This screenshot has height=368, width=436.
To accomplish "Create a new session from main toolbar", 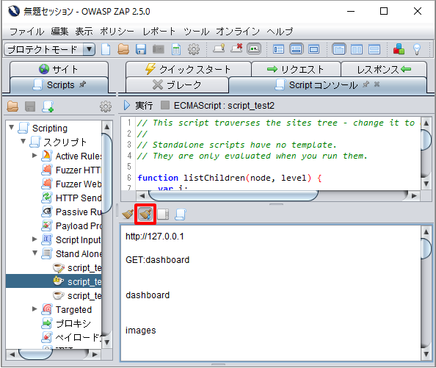I will pos(106,49).
